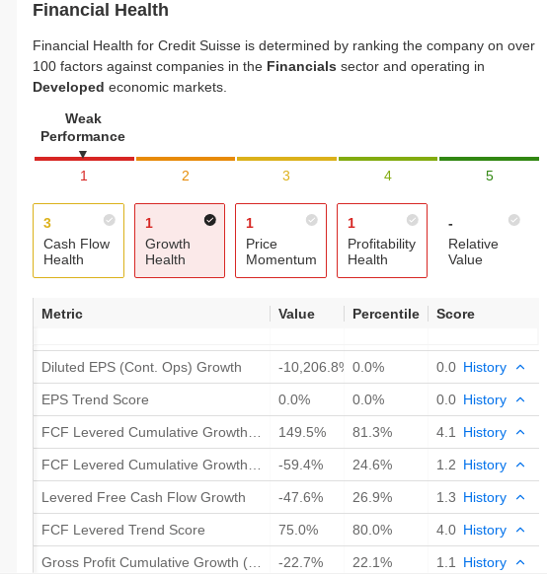This screenshot has height=575, width=547.
Task: Toggle the Price Momentum check circle
Action: pos(312,220)
